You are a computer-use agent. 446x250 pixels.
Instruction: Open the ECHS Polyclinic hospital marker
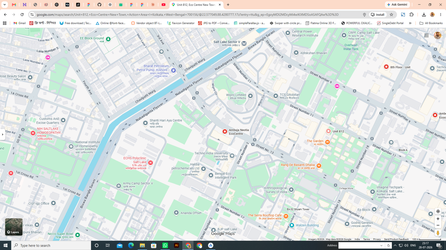pyautogui.click(x=151, y=163)
